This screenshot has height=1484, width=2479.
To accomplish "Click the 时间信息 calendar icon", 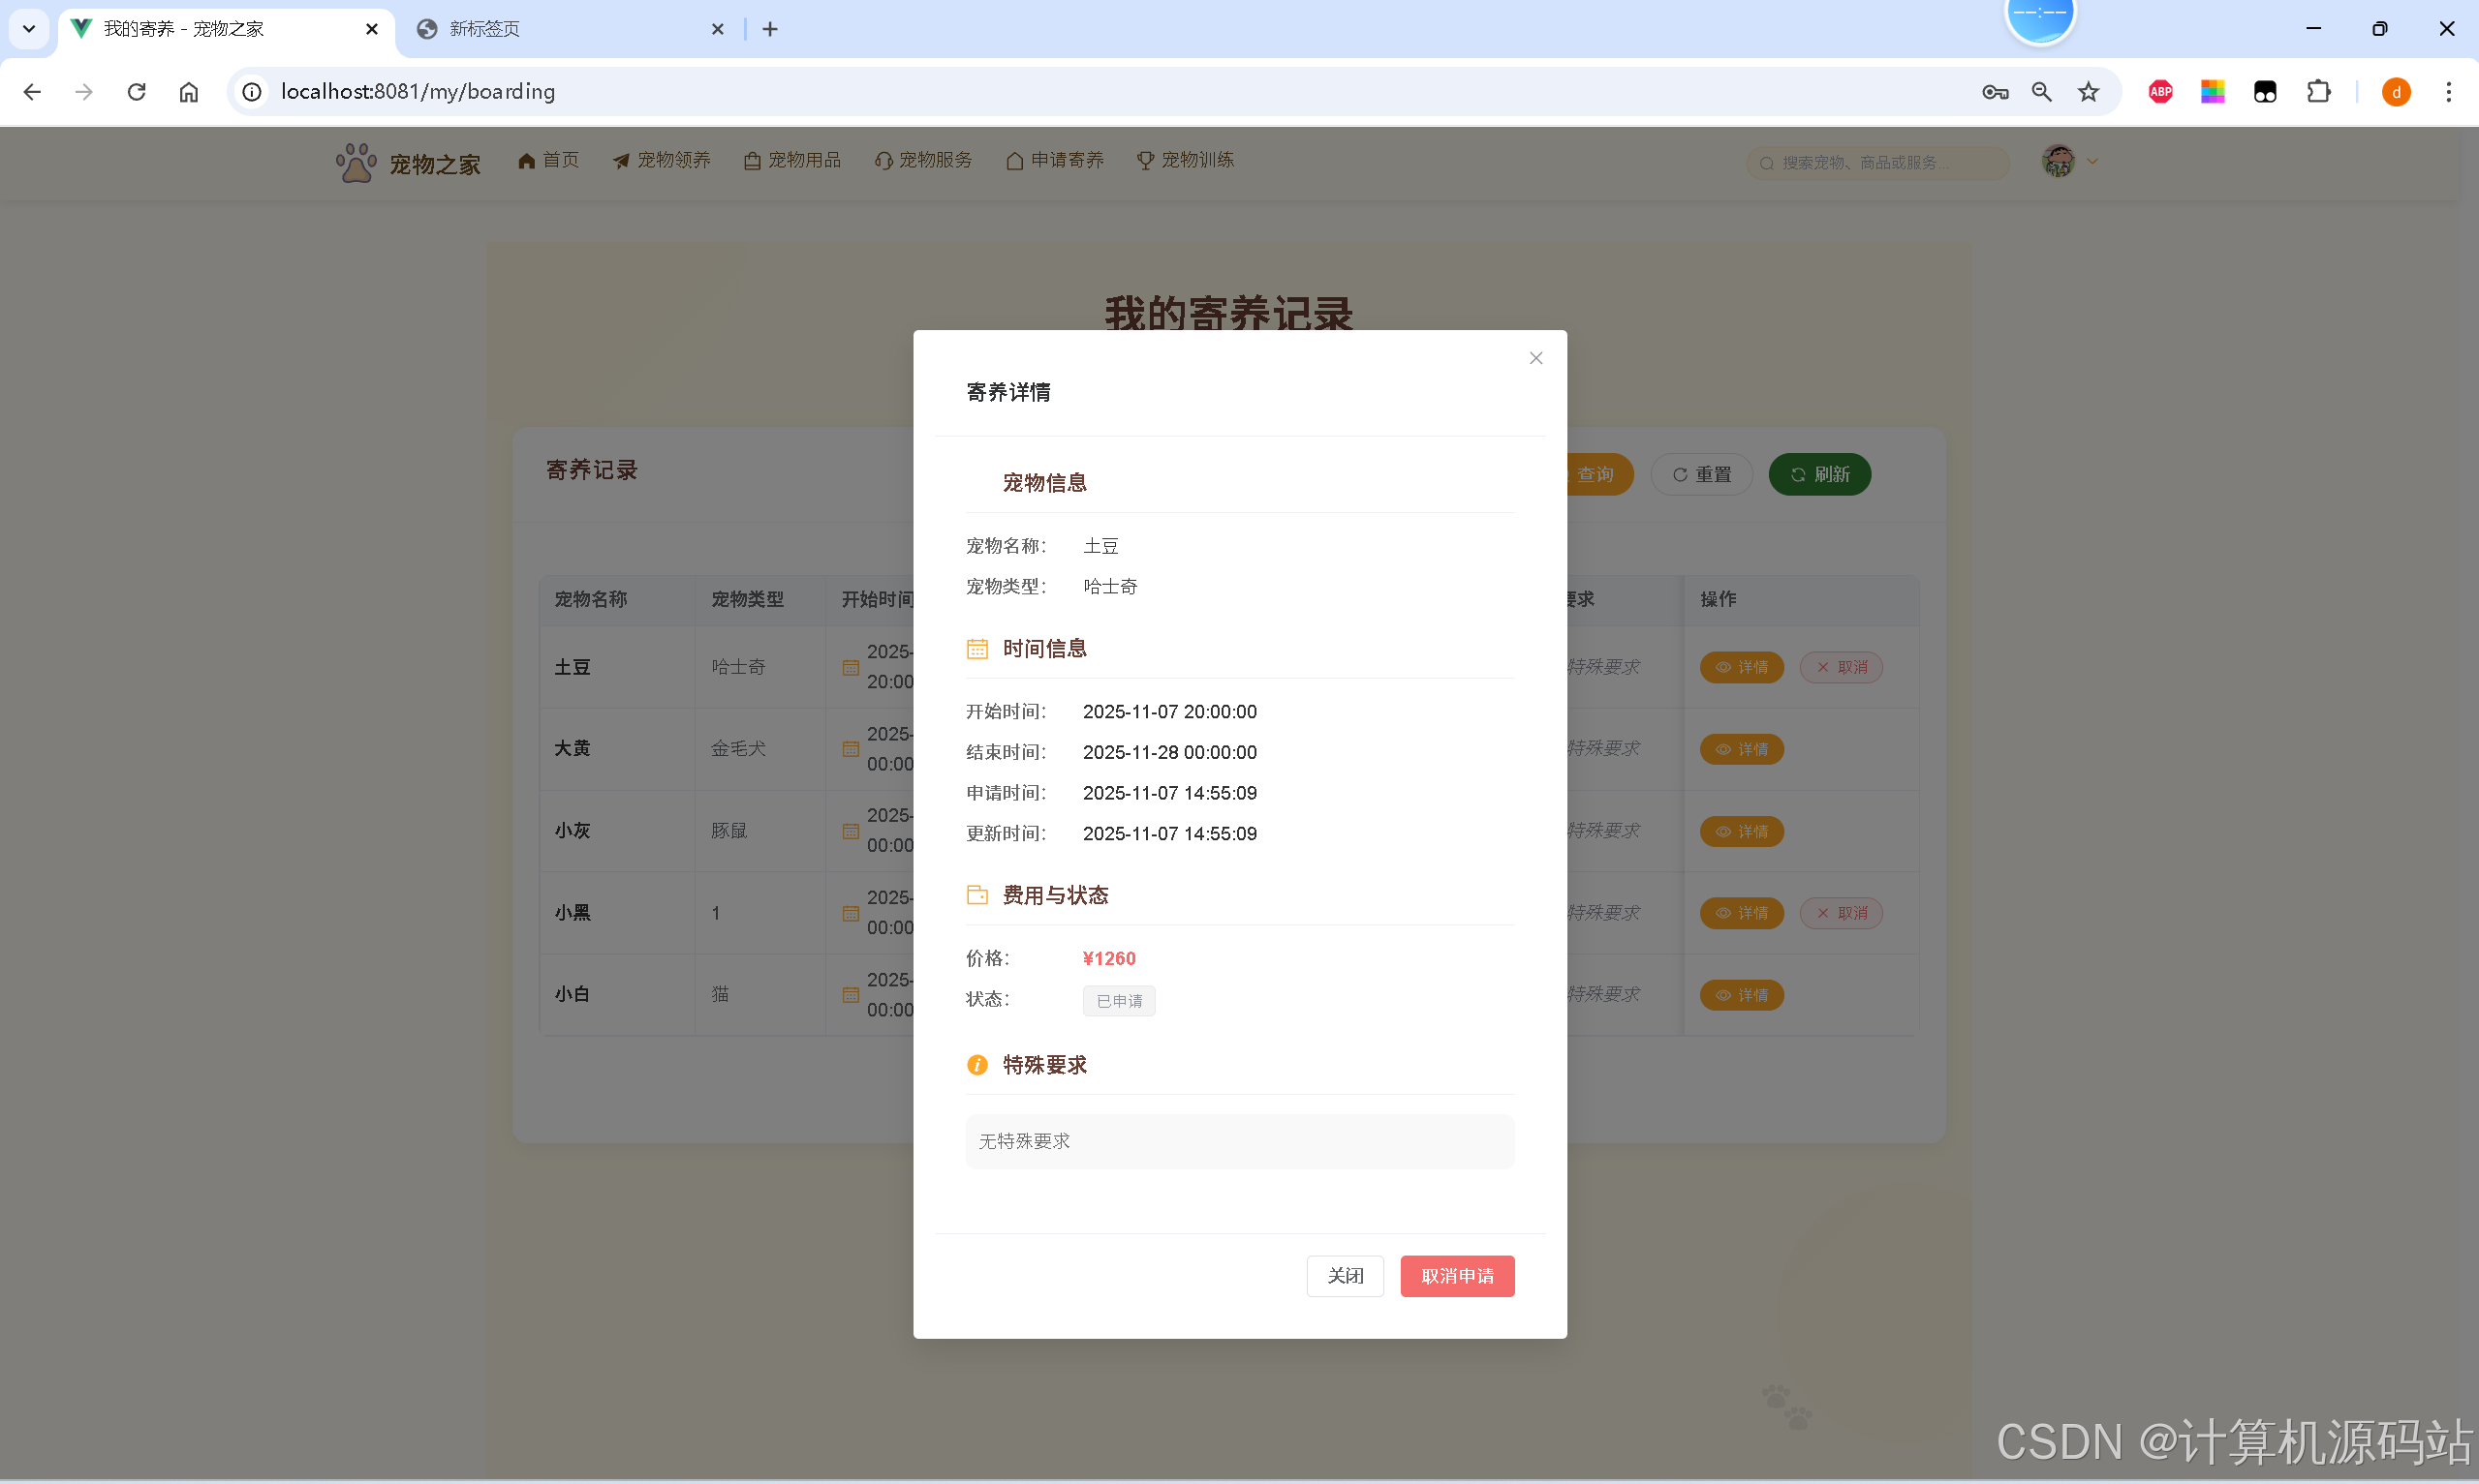I will click(x=976, y=649).
